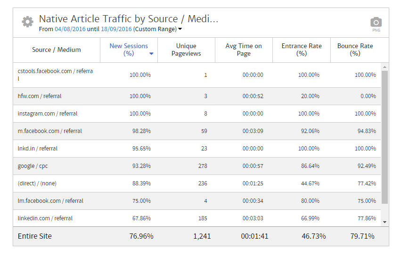Click the start date 04/08/2016
The image size is (409, 258).
click(69, 29)
